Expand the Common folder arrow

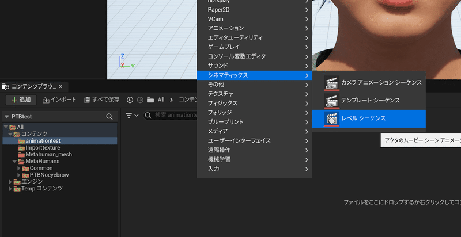[x=19, y=169]
